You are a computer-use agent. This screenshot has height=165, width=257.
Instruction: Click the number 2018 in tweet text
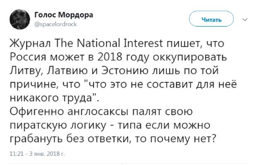[x=110, y=57]
